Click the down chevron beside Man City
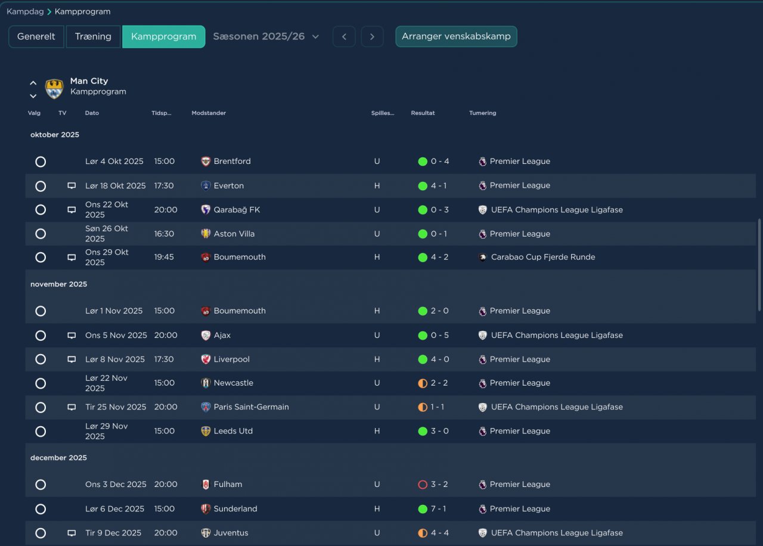Viewport: 763px width, 546px height. 33,96
